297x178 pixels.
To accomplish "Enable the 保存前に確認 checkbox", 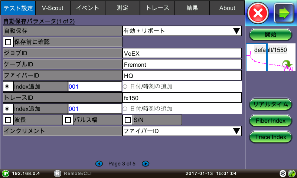I will tap(8, 42).
